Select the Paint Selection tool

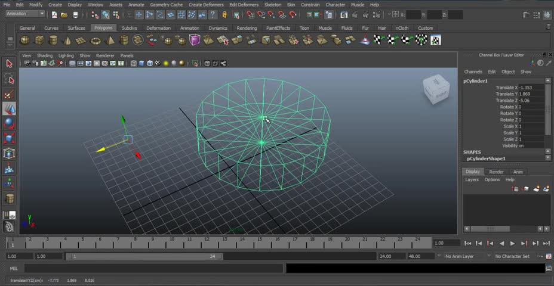click(9, 94)
